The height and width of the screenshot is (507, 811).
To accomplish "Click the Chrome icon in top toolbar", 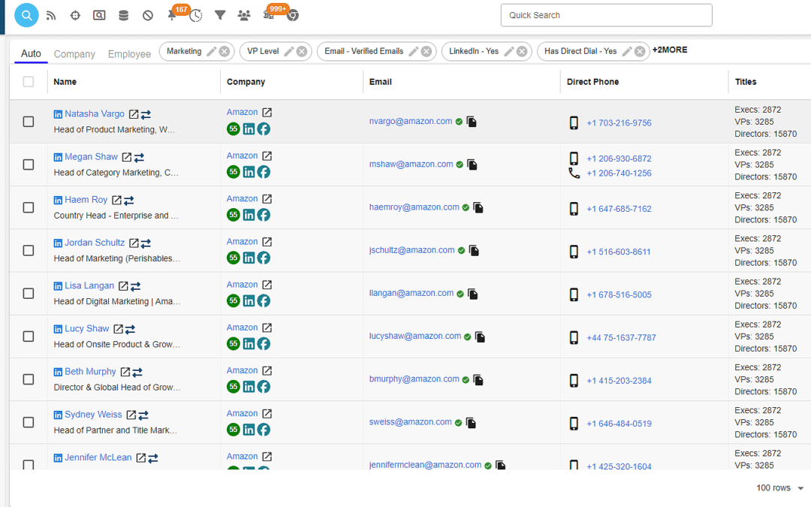I will pyautogui.click(x=293, y=15).
